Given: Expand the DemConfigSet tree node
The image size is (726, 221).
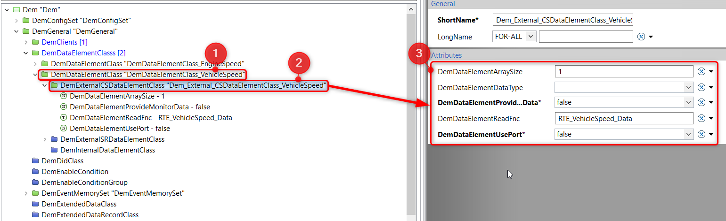Looking at the screenshot, I should (16, 21).
